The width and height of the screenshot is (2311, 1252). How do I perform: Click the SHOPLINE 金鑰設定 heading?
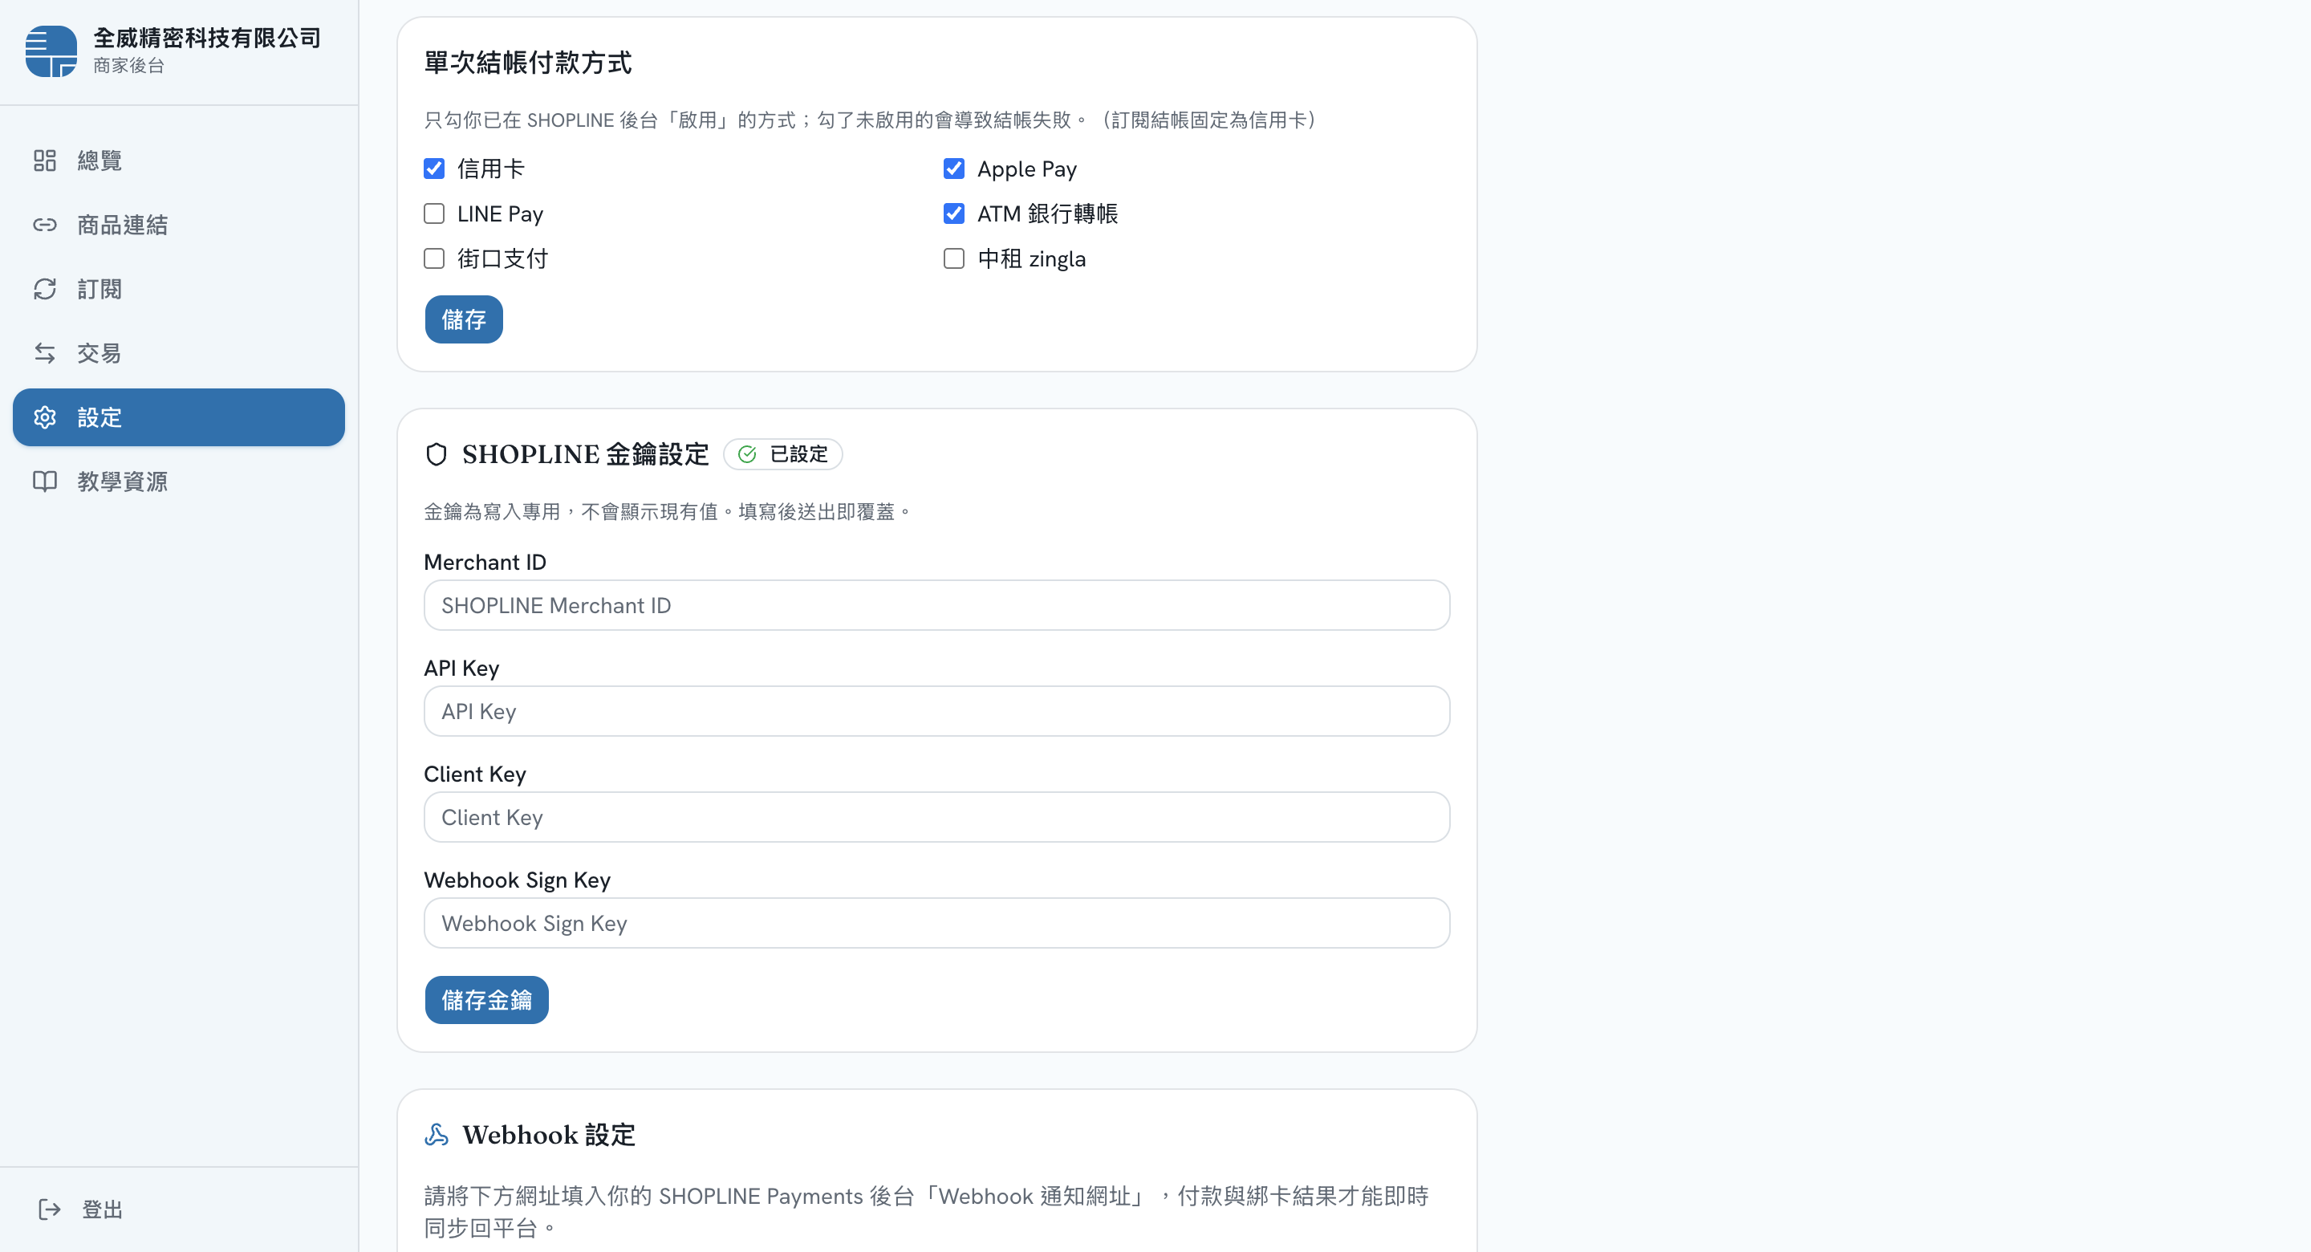[586, 454]
